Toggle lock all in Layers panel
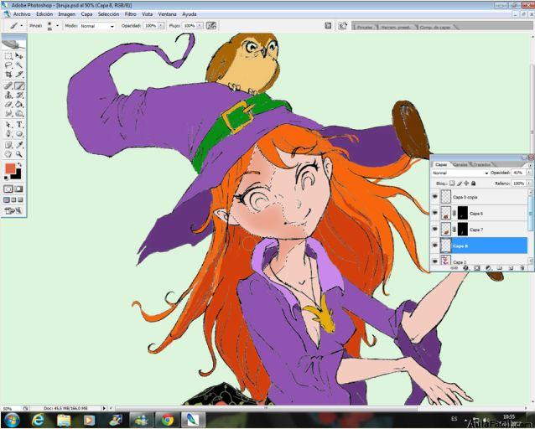The width and height of the screenshot is (535, 429). click(473, 183)
